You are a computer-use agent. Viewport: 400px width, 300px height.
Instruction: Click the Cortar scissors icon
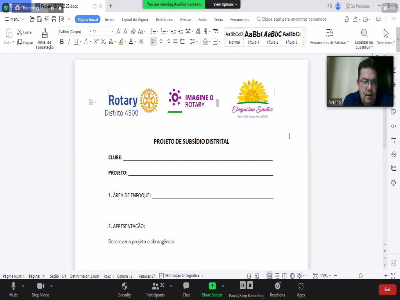point(20,32)
